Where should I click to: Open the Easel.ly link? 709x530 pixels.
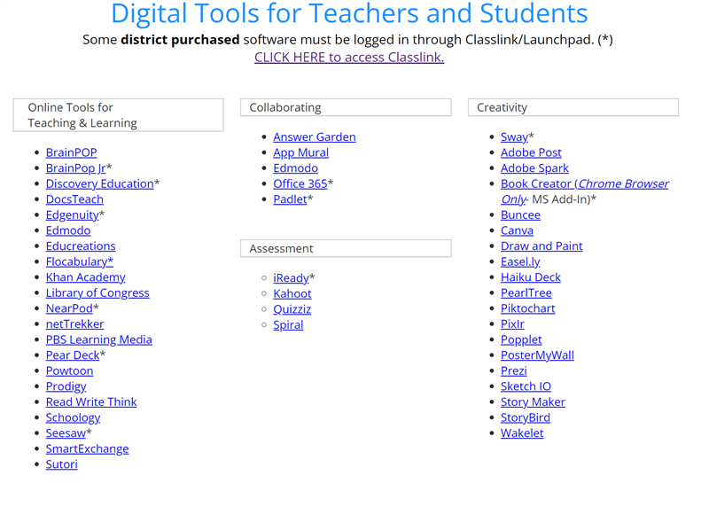520,261
